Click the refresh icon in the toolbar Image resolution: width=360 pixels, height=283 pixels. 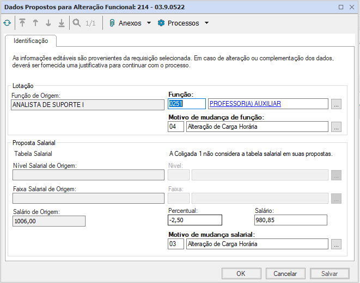[x=7, y=23]
